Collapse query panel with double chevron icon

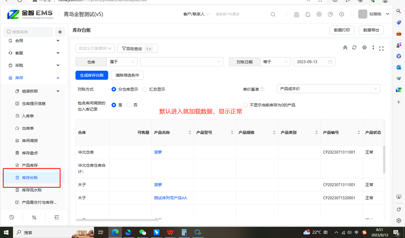(x=345, y=48)
